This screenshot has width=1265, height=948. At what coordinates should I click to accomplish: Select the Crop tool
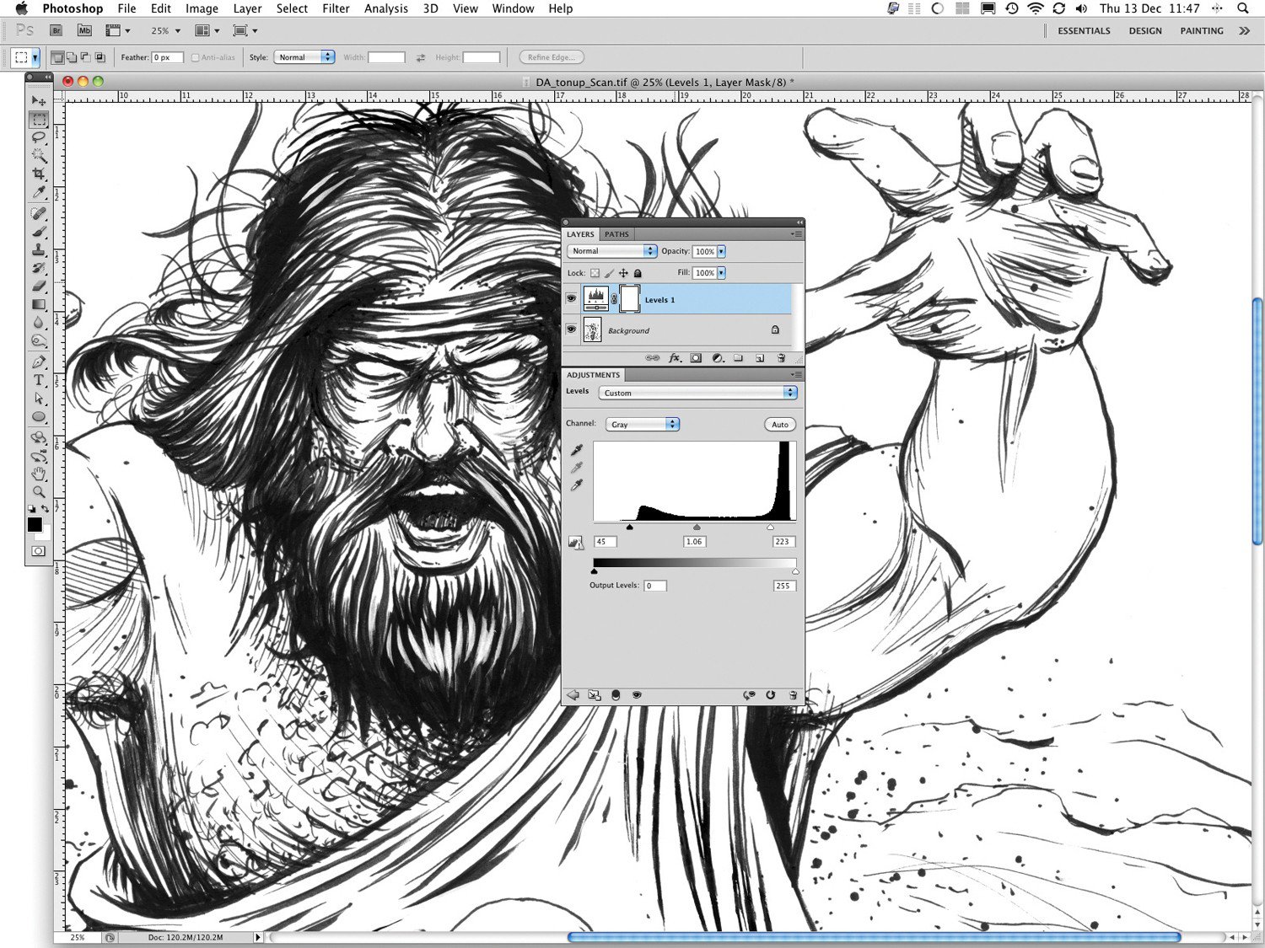38,173
